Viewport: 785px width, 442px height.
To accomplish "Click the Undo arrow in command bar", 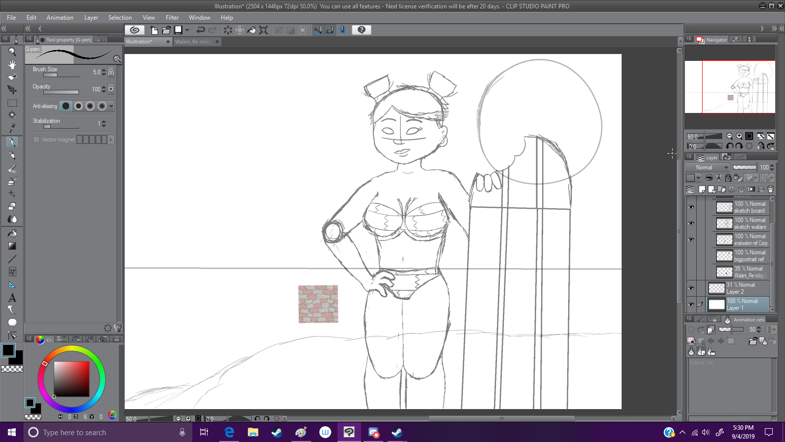I will tap(201, 30).
